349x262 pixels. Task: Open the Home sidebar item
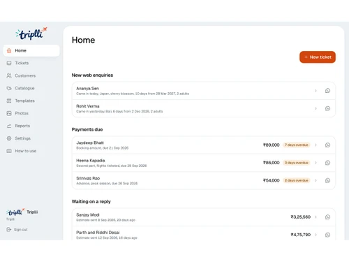pos(31,50)
